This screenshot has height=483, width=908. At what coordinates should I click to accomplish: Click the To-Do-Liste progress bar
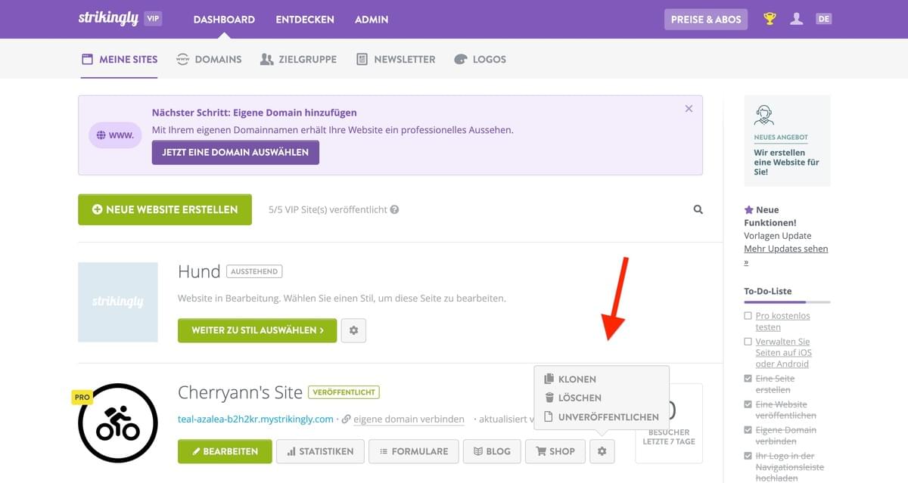(x=787, y=302)
